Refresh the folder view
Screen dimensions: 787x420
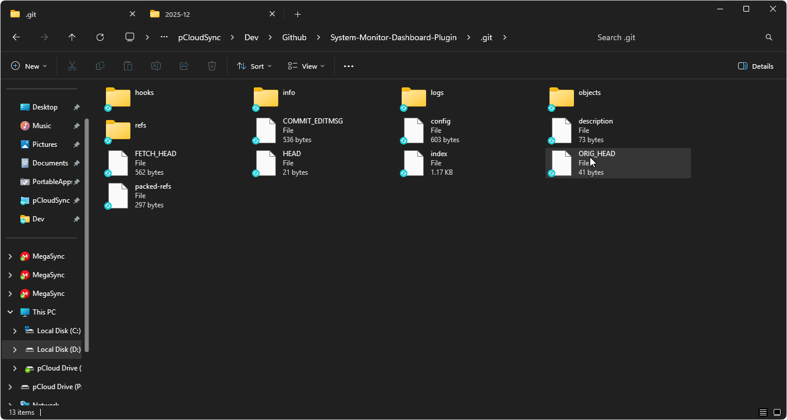(x=100, y=37)
